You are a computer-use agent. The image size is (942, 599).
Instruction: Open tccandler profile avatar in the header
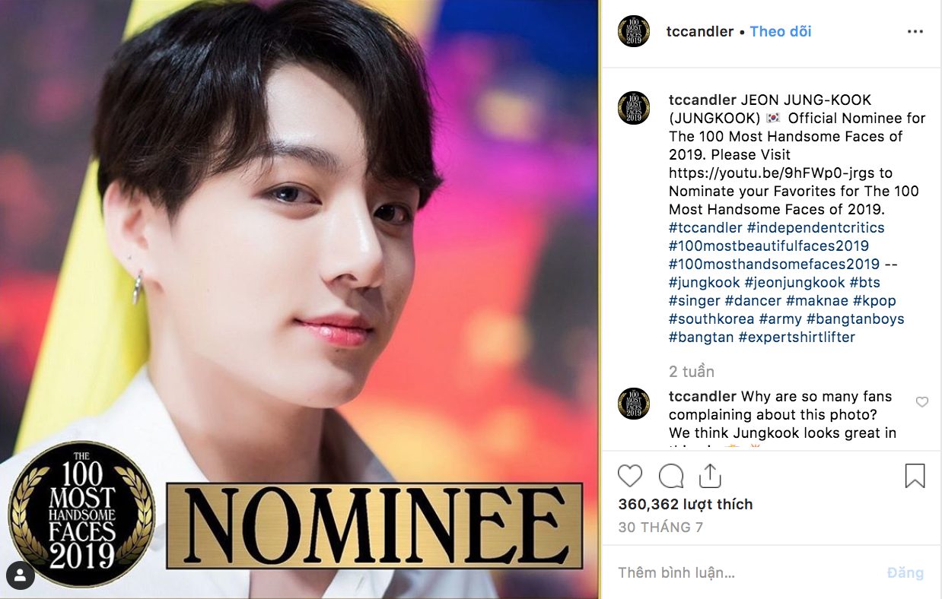(634, 31)
